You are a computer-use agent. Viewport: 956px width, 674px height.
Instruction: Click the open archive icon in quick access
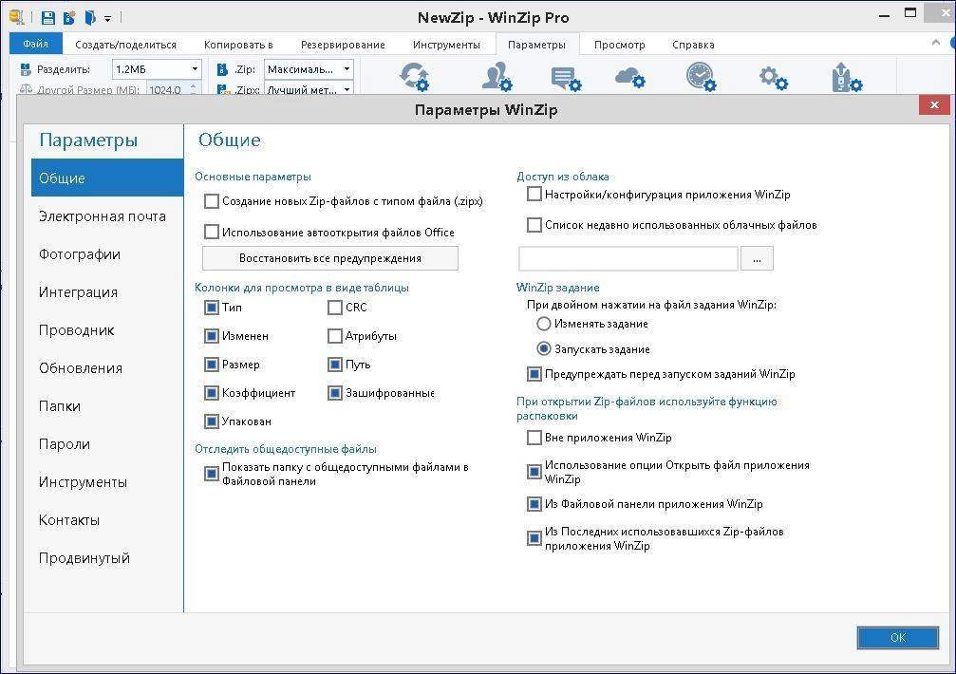[x=90, y=18]
